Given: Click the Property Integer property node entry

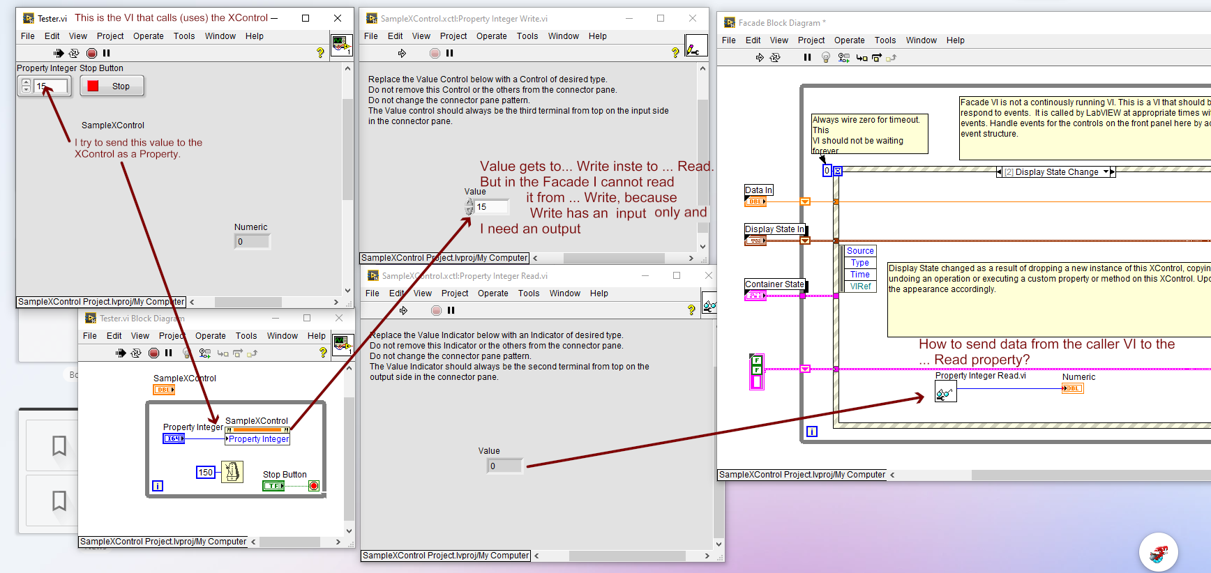Looking at the screenshot, I should click(x=258, y=439).
